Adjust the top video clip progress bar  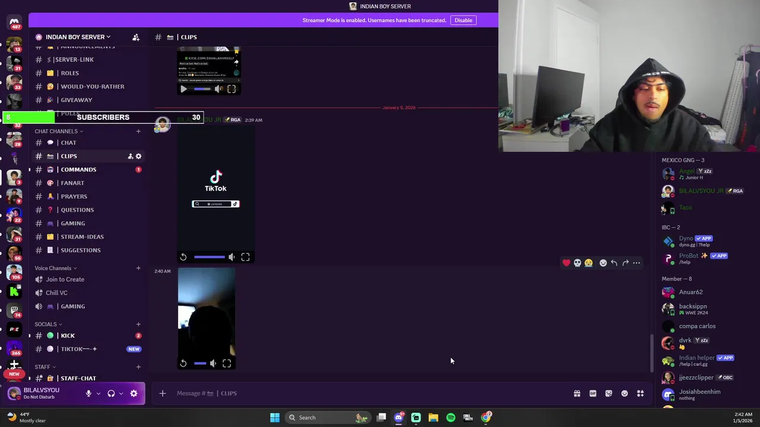click(202, 89)
